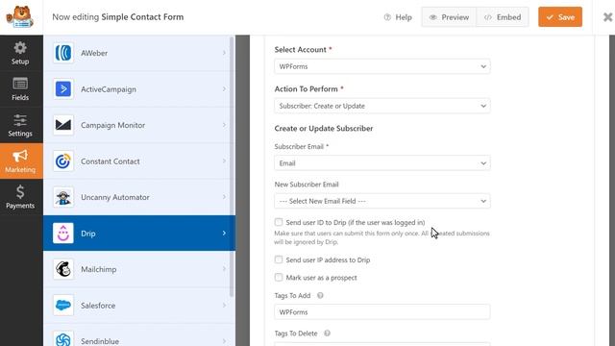Expand the Uncanny Automator row chevron
The width and height of the screenshot is (615, 346).
point(224,197)
